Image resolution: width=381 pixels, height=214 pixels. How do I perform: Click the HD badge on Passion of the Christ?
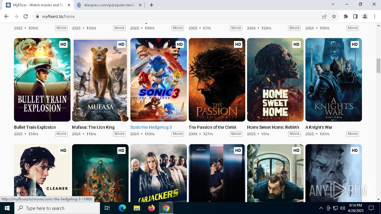(238, 44)
